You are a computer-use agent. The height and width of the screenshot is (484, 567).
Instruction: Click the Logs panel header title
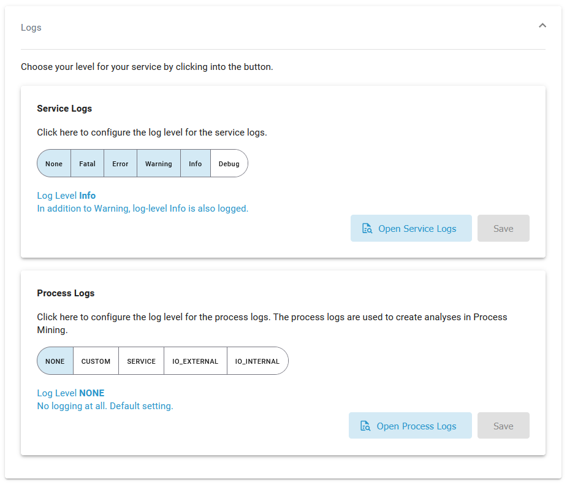(31, 28)
